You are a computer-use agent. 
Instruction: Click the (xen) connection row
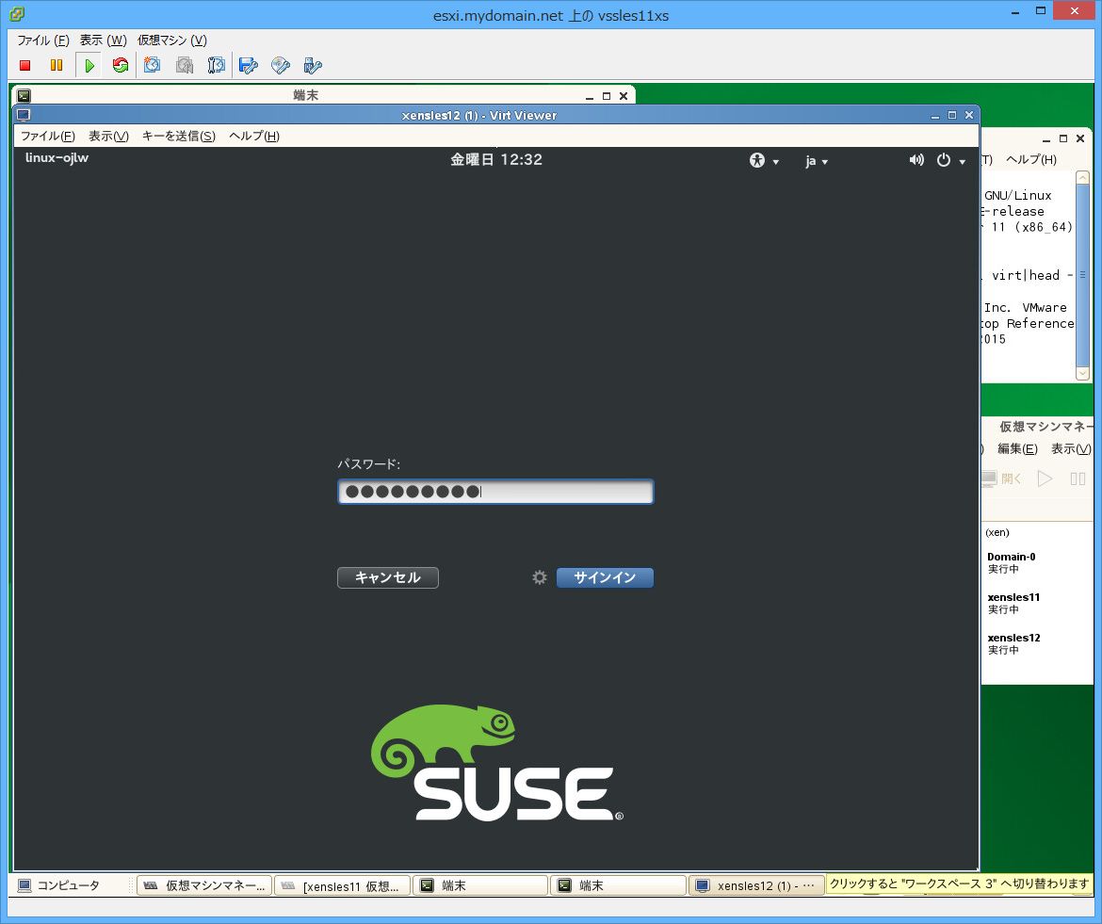pos(1037,532)
